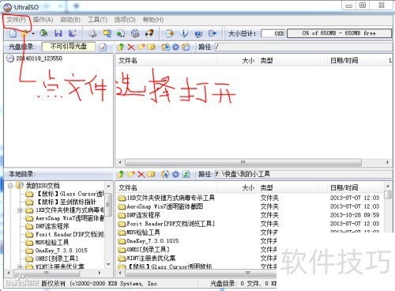Click the Exit door icon
This screenshot has height=291, width=395.
click(213, 33)
